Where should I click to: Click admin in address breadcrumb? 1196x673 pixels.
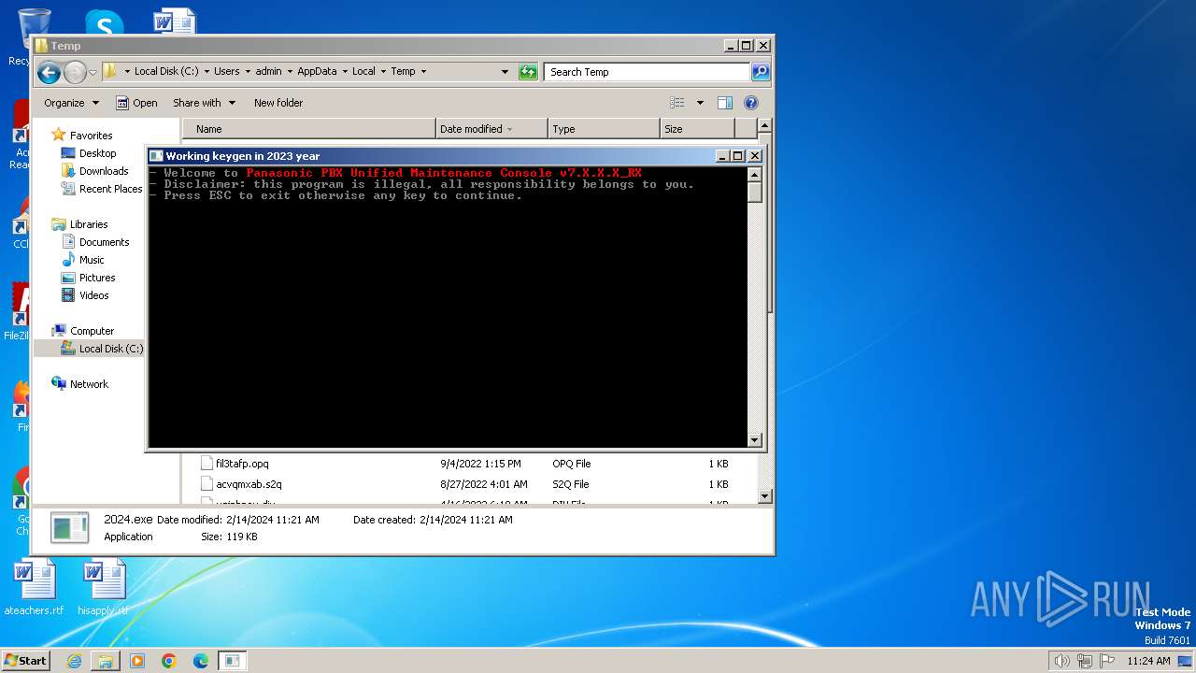tap(268, 71)
